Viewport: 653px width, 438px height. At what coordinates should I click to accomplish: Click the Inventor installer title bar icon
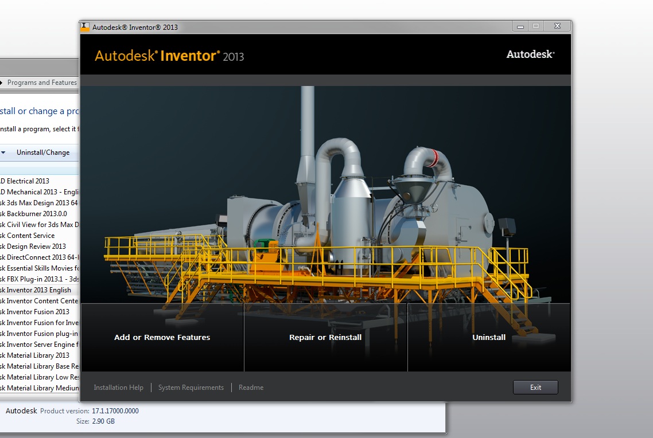tap(85, 27)
